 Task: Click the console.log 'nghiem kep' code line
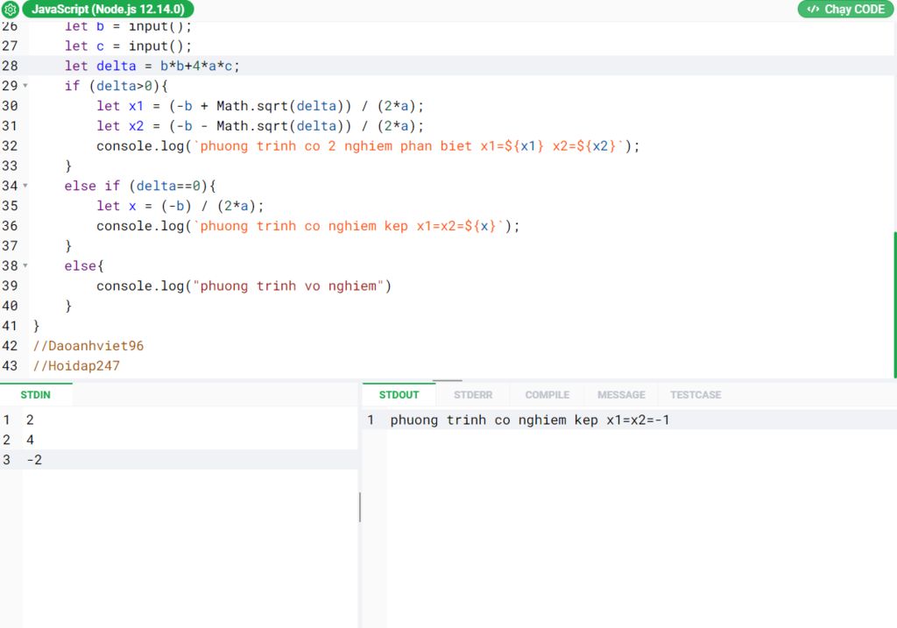(x=307, y=226)
